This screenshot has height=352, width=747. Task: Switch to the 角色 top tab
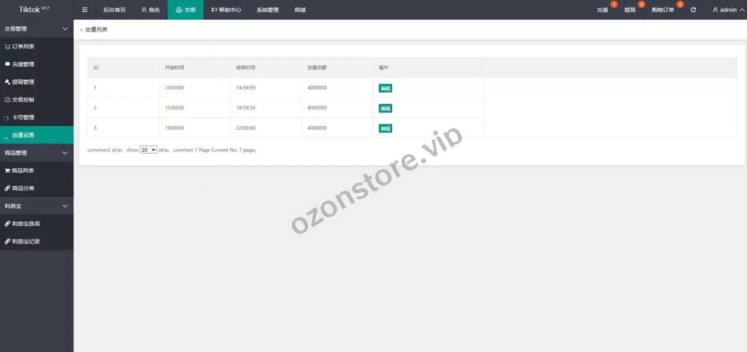pyautogui.click(x=151, y=10)
